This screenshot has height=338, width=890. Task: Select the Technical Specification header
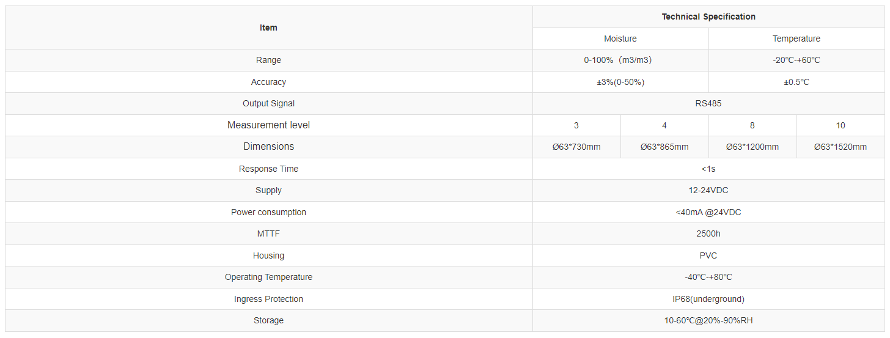click(x=708, y=17)
